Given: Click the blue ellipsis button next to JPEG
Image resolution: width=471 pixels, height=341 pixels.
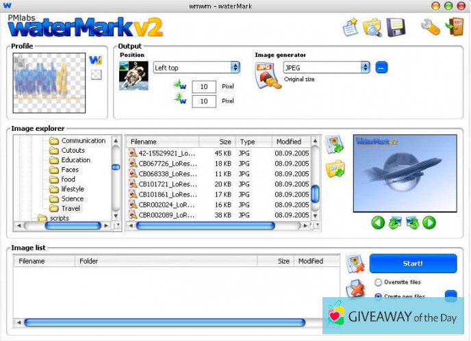Looking at the screenshot, I should click(381, 67).
